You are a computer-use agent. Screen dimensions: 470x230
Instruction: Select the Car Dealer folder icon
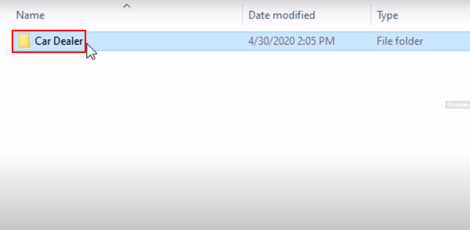pyautogui.click(x=24, y=41)
